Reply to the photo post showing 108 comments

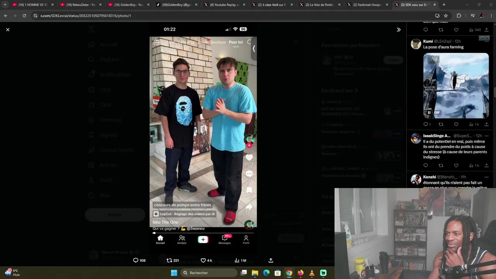139,260
